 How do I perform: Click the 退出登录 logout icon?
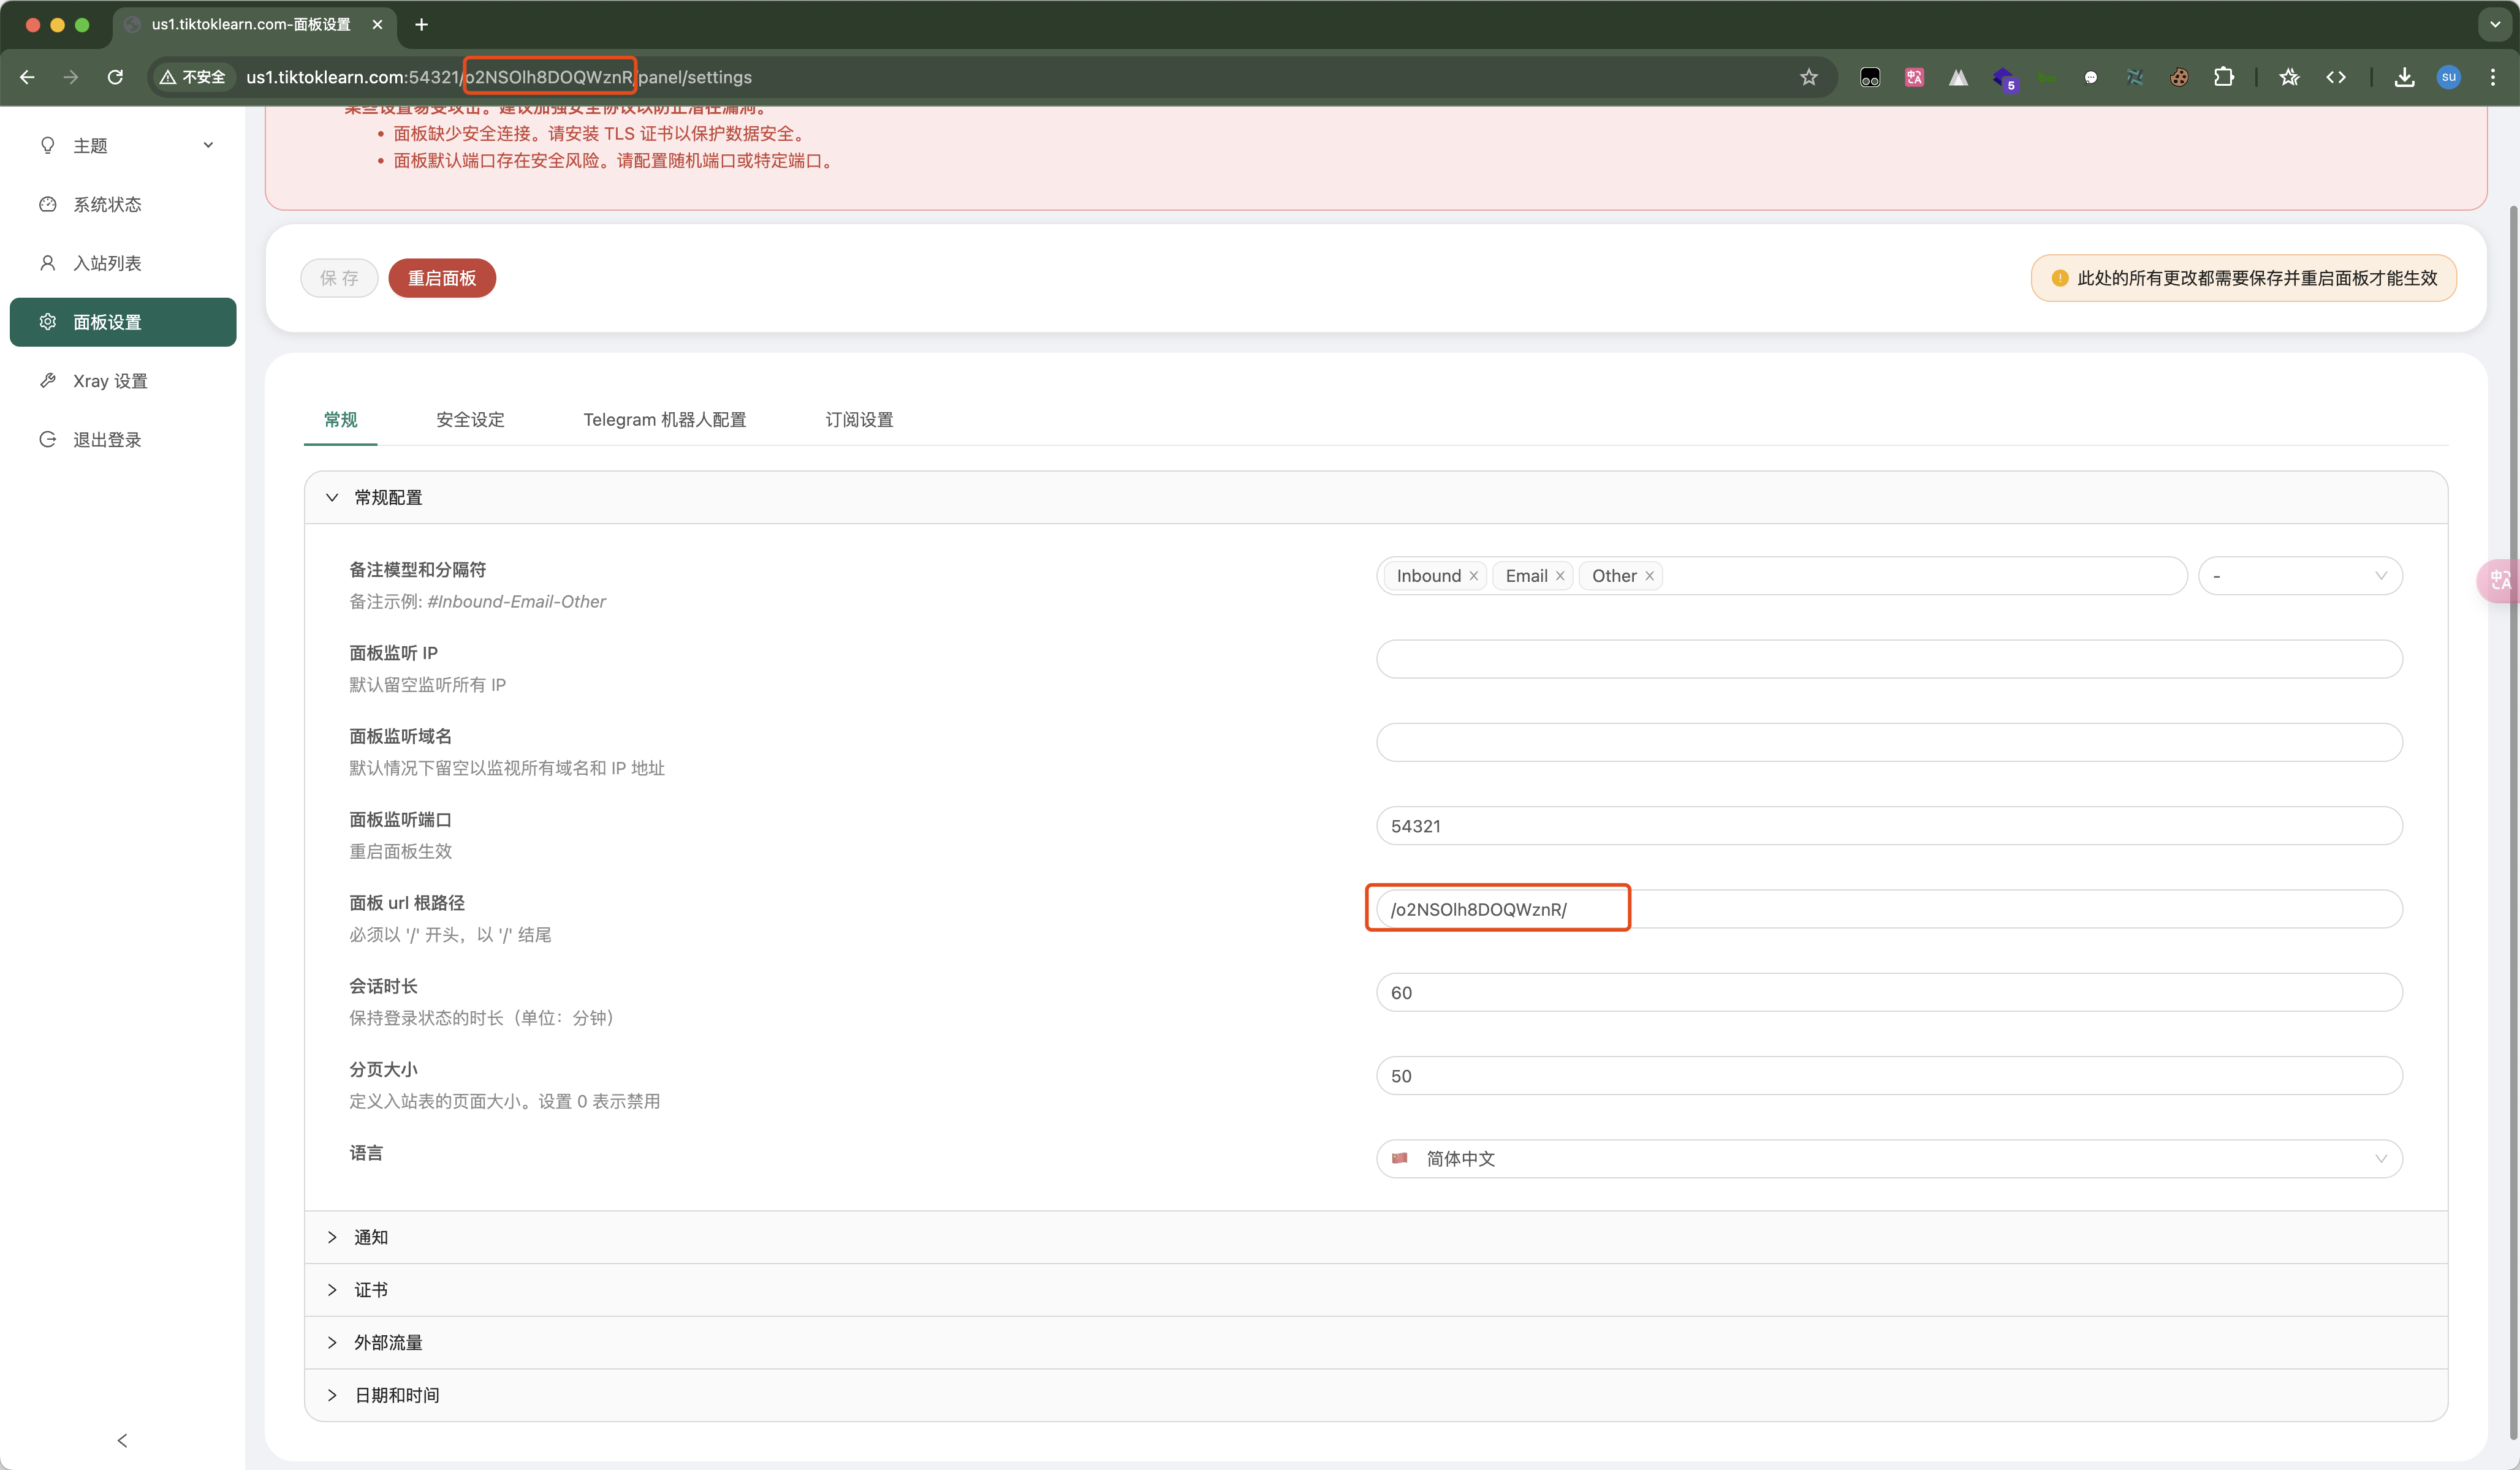[x=47, y=440]
